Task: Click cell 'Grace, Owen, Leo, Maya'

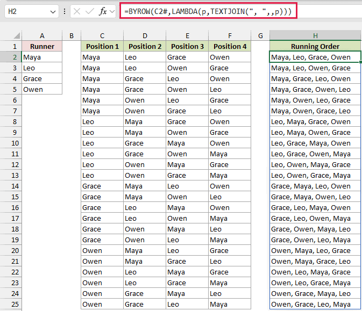Action: [x=315, y=240]
